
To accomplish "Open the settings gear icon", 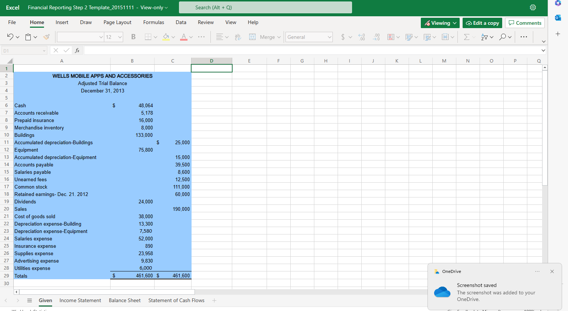I will pos(533,7).
